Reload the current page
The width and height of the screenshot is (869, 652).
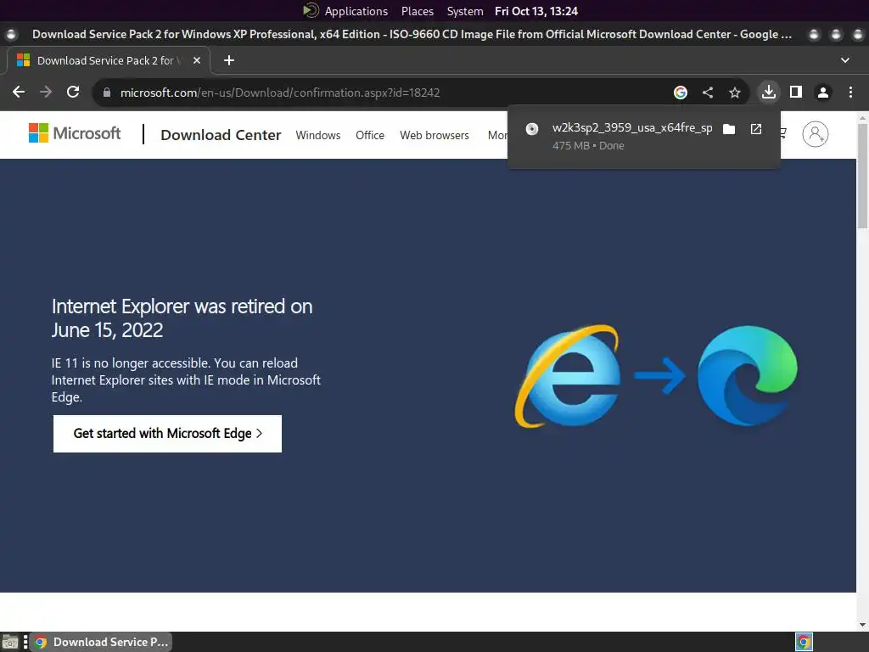click(73, 92)
